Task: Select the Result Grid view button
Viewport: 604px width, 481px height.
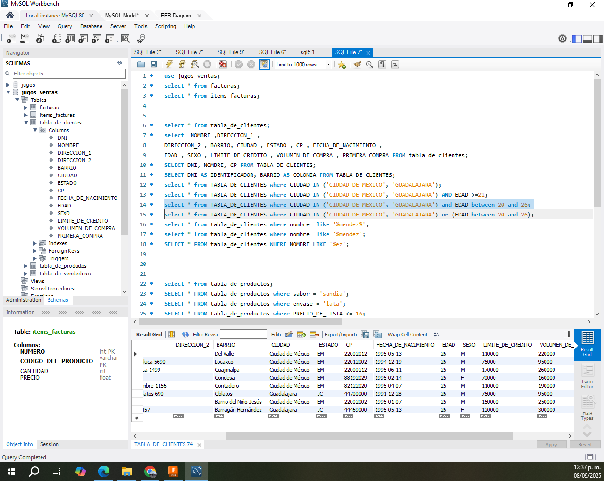Action: [x=587, y=345]
